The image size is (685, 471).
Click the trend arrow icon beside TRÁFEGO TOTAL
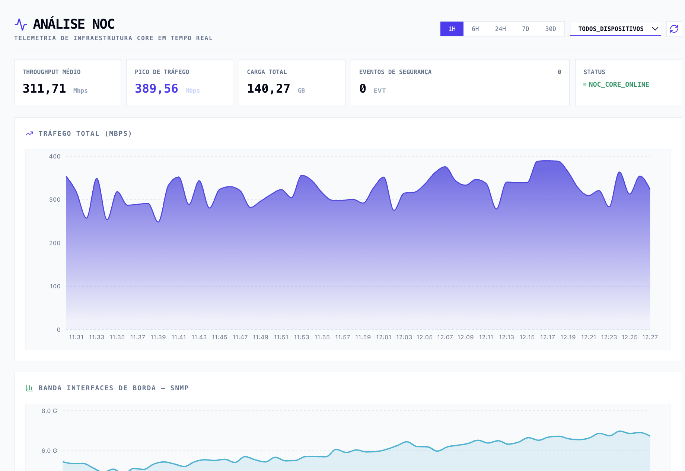pos(29,134)
